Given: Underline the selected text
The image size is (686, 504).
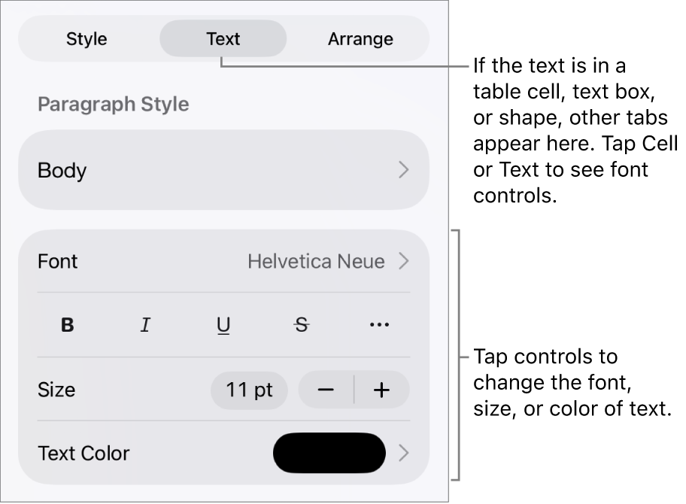Looking at the screenshot, I should 223,324.
